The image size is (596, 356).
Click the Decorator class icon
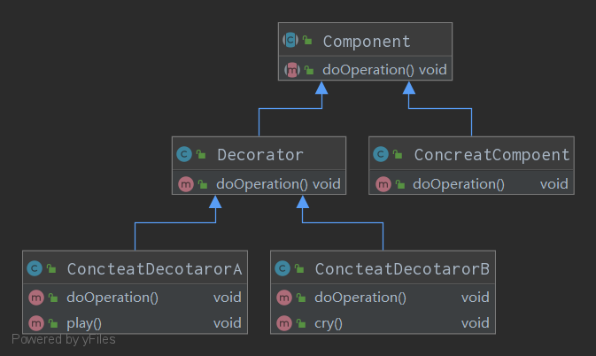click(x=184, y=155)
